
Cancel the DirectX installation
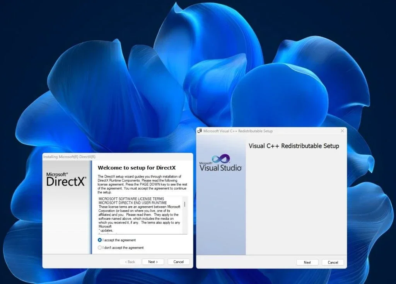(179, 262)
